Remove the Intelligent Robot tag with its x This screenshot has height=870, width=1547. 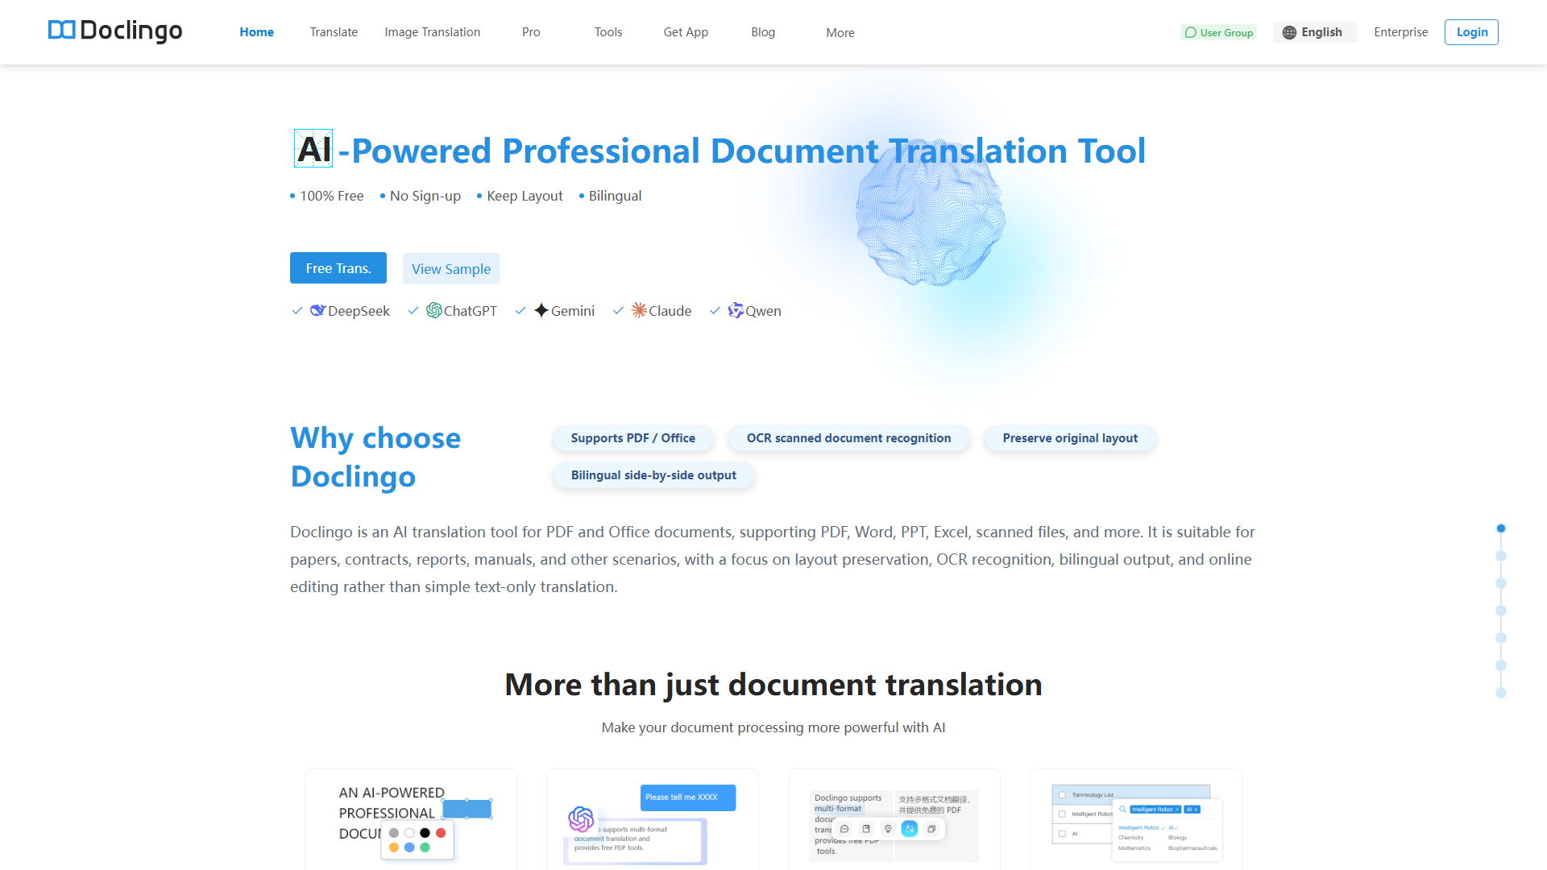[1177, 810]
